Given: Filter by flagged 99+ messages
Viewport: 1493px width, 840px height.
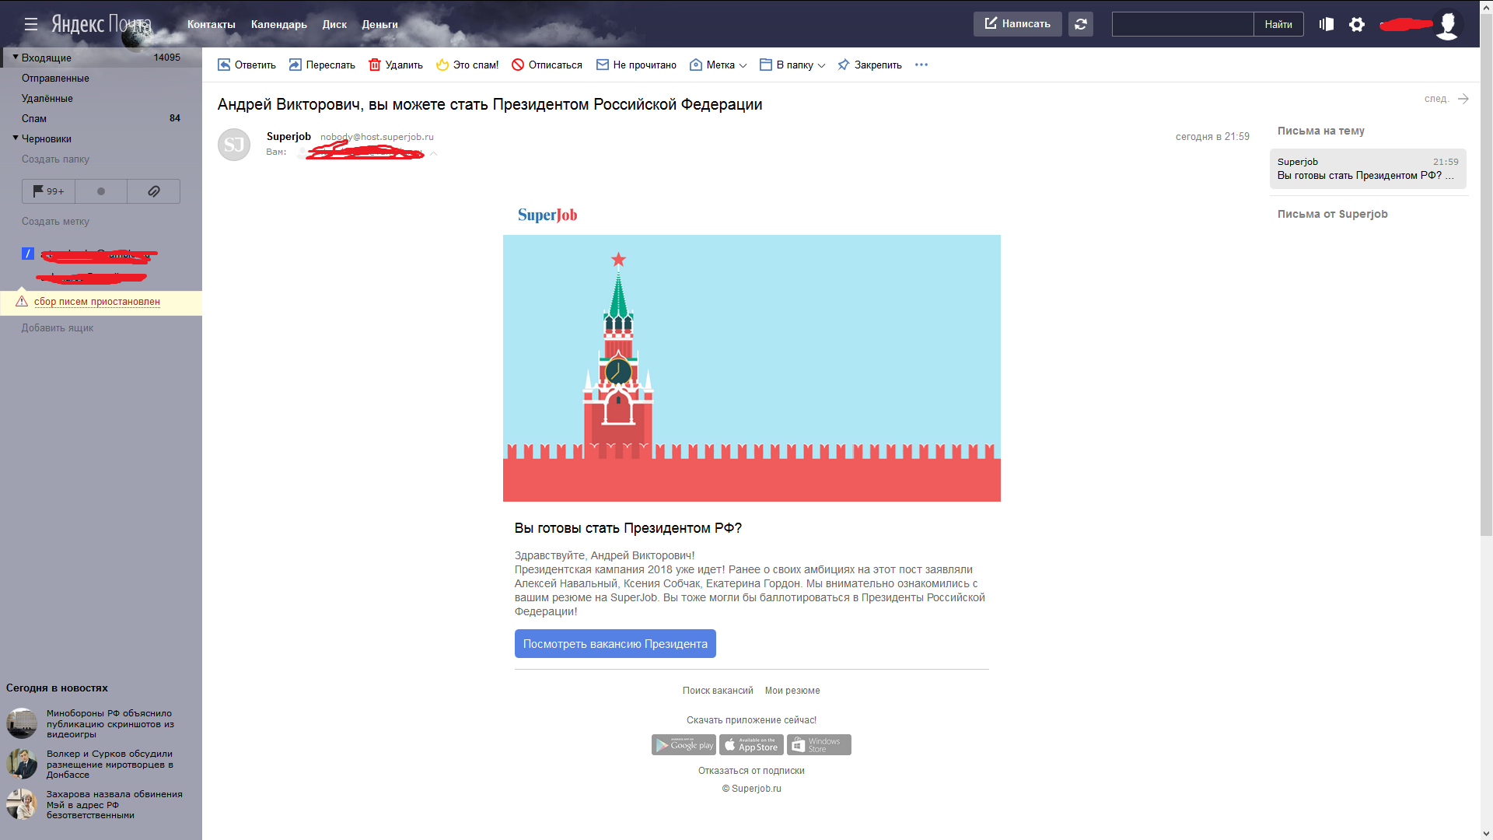Looking at the screenshot, I should tap(48, 191).
